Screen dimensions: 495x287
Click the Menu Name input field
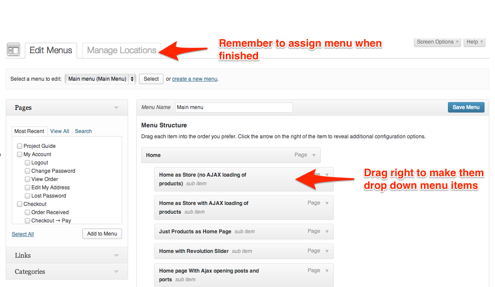pos(234,107)
